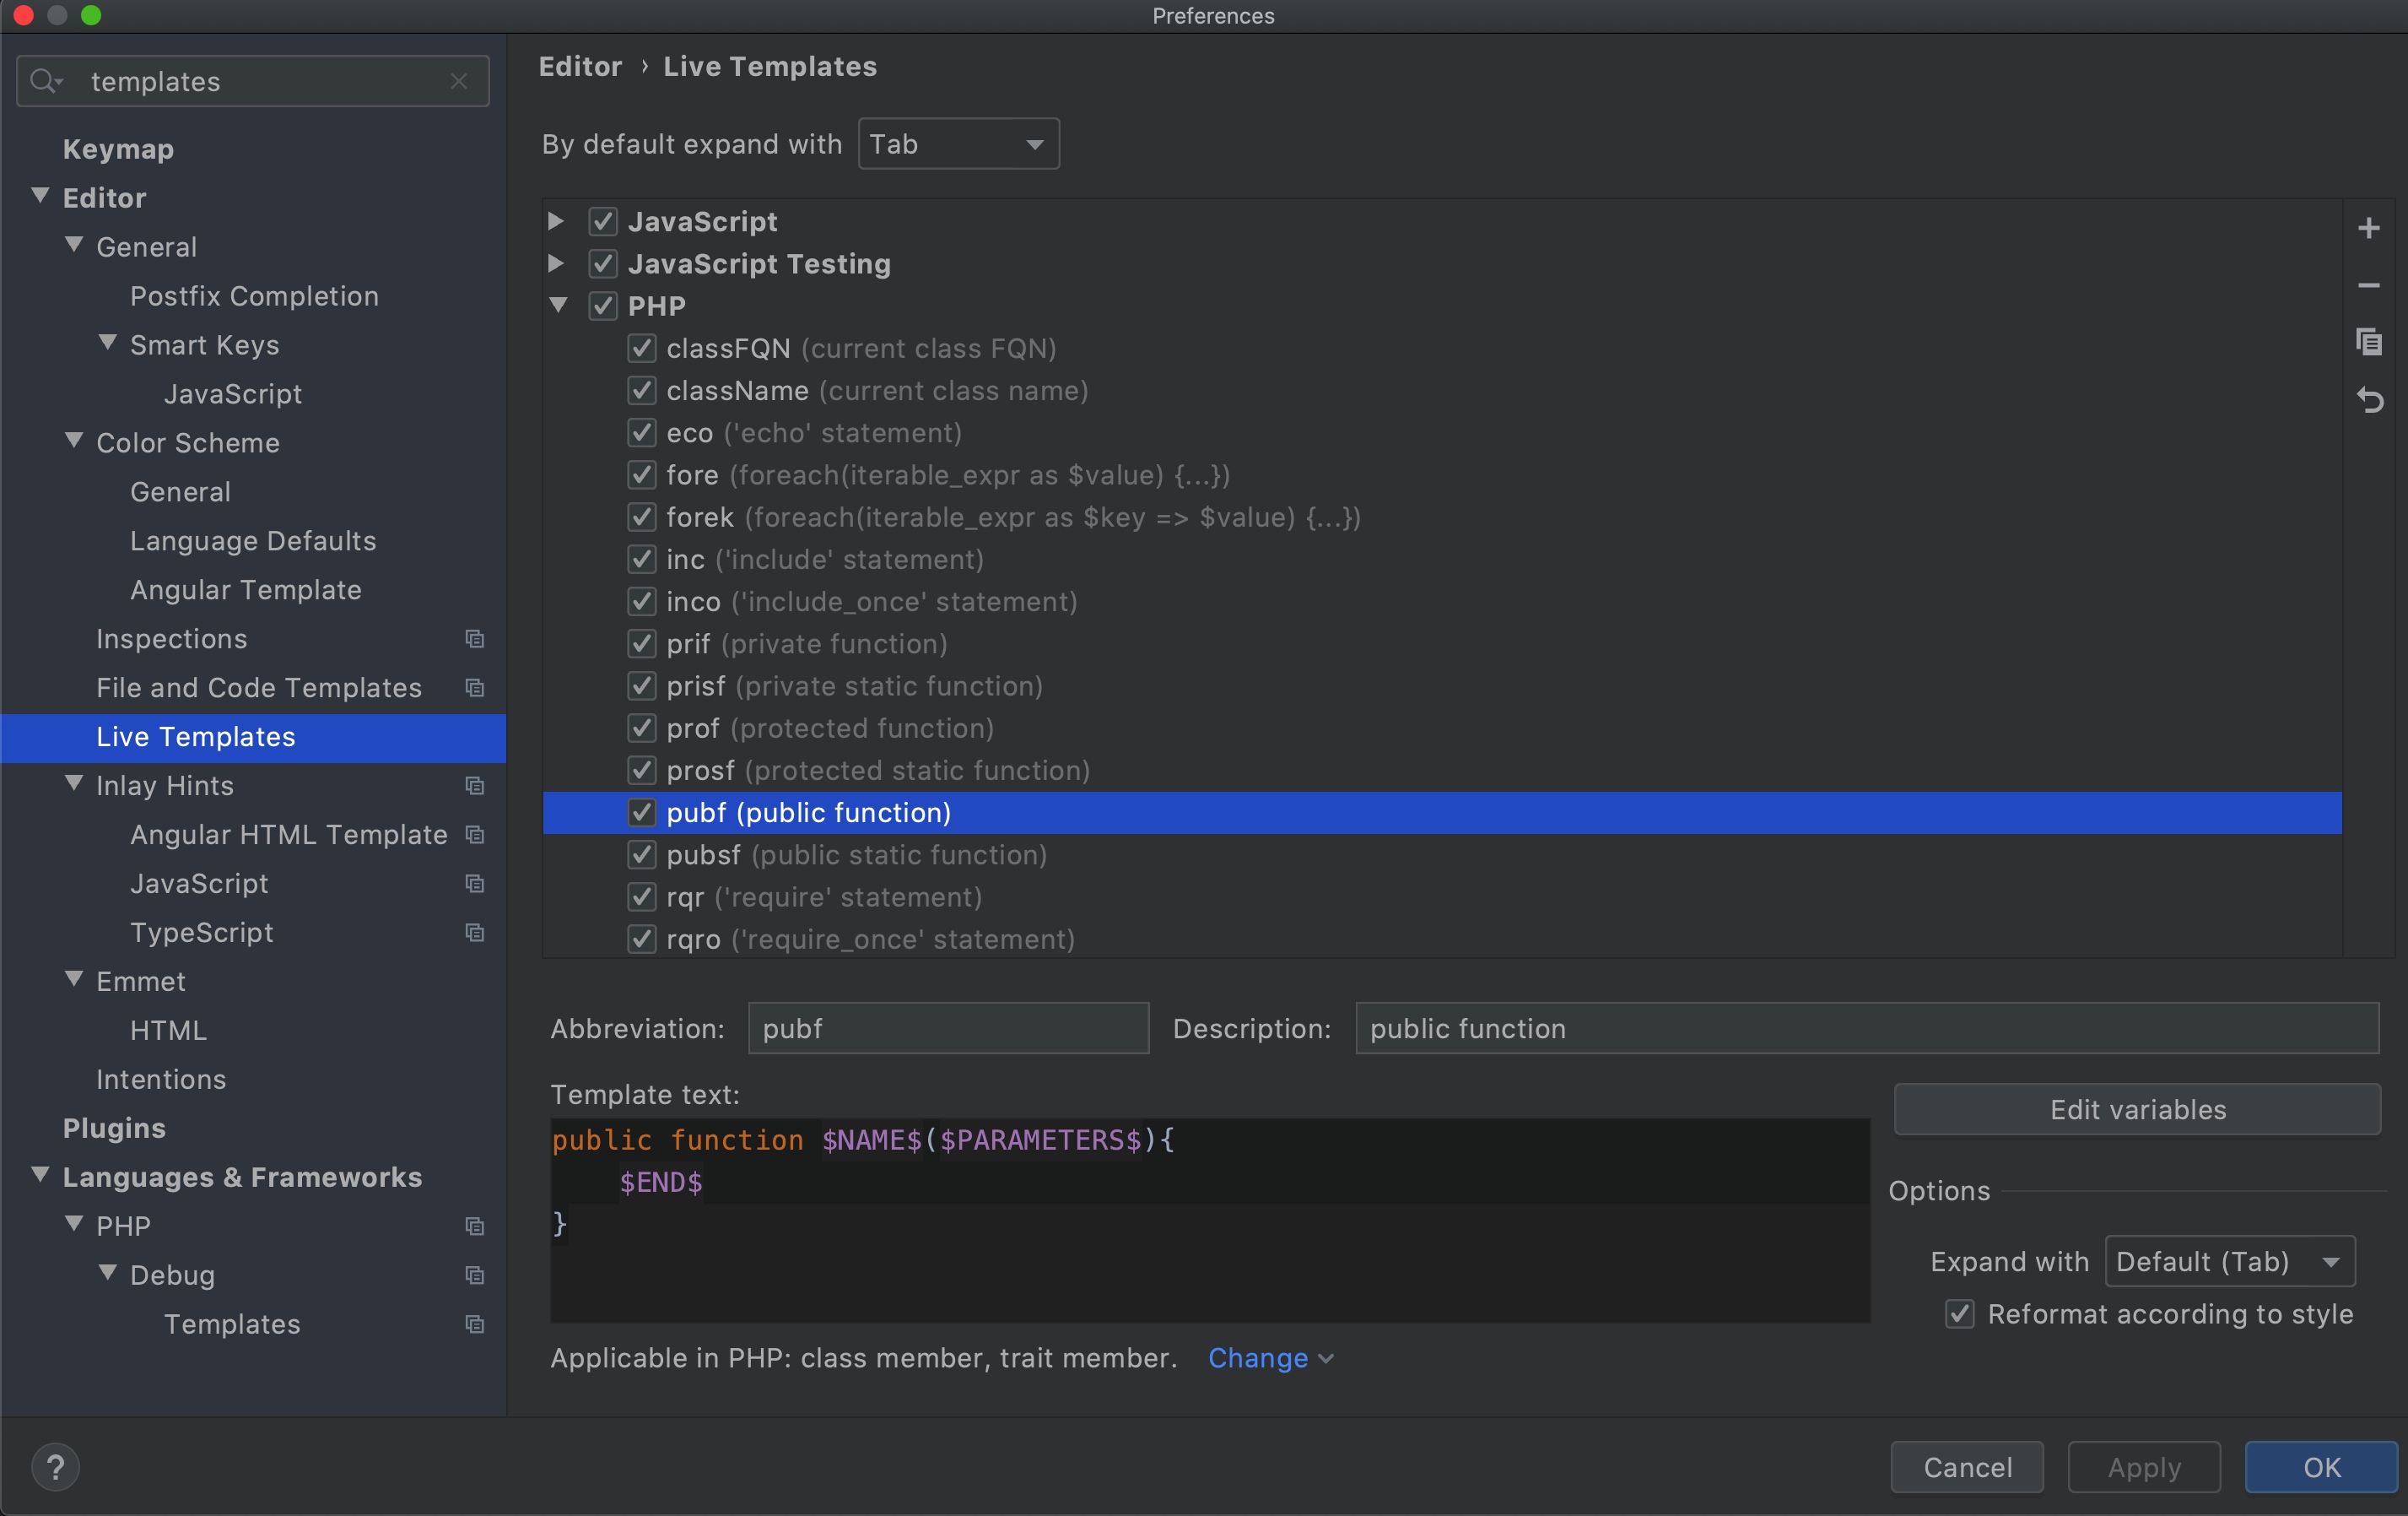Image resolution: width=2408 pixels, height=1516 pixels.
Task: Disable the eco echo statement template
Action: pos(642,432)
